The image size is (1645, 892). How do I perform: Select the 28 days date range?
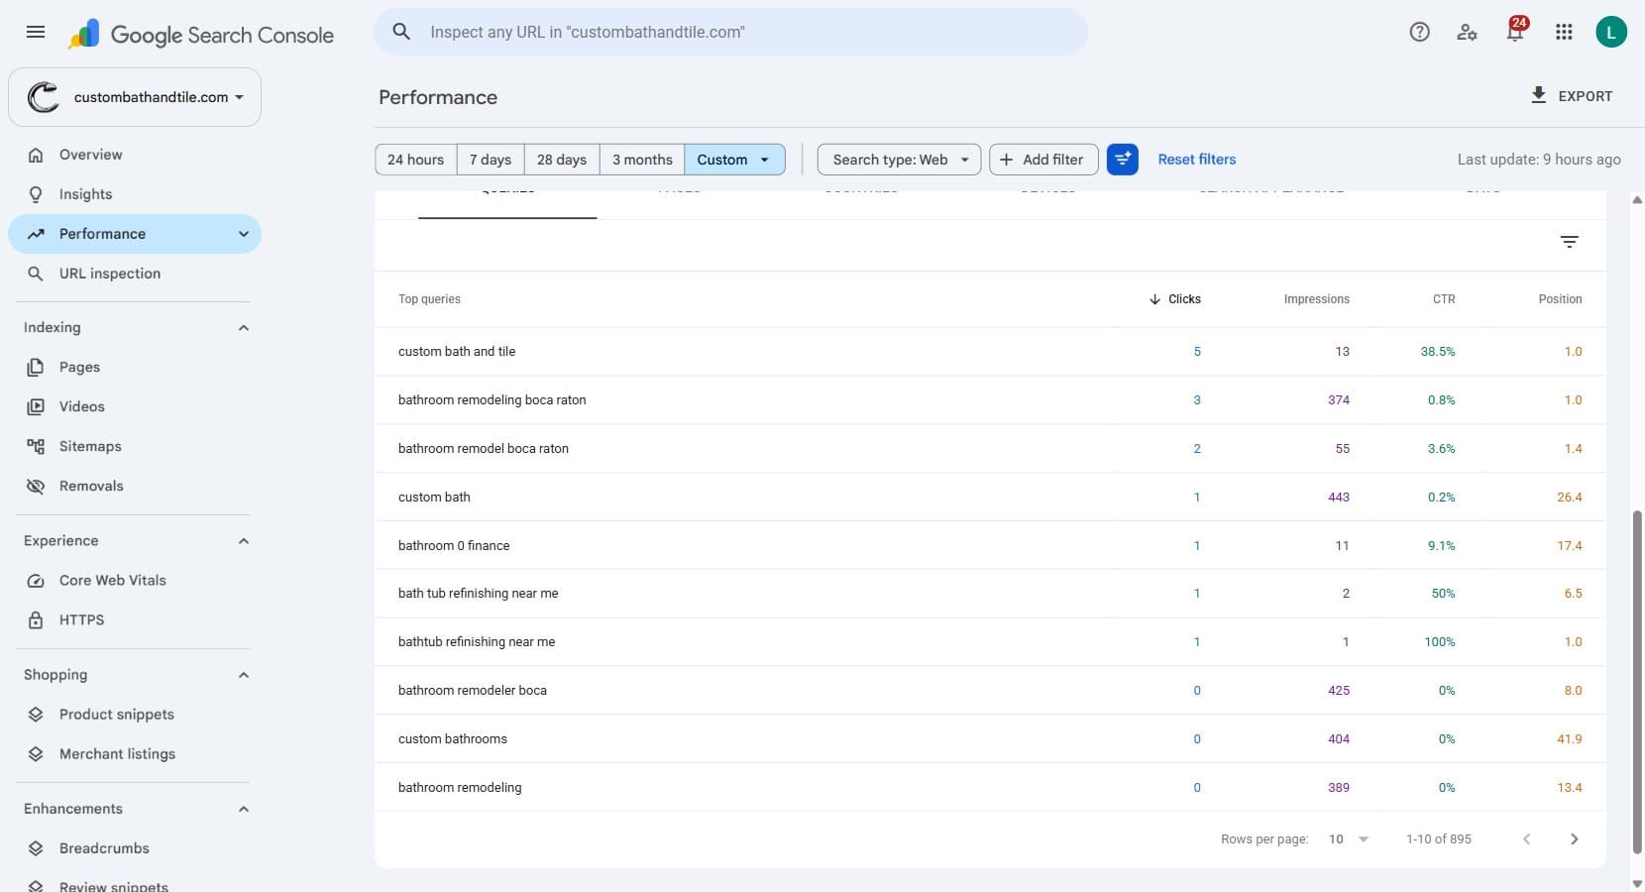tap(562, 160)
